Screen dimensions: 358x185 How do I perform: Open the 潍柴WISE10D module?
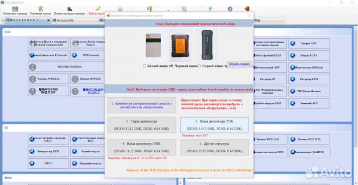pos(48,91)
